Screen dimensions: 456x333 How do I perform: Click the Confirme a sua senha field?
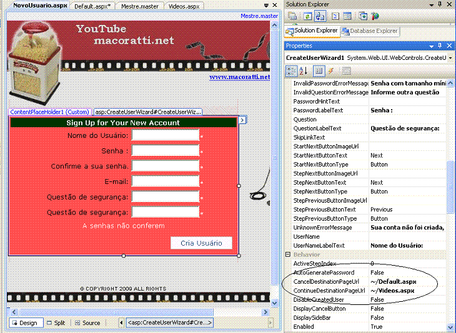(x=165, y=166)
